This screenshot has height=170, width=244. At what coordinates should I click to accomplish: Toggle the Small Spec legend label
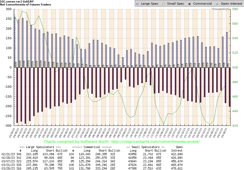176,4
